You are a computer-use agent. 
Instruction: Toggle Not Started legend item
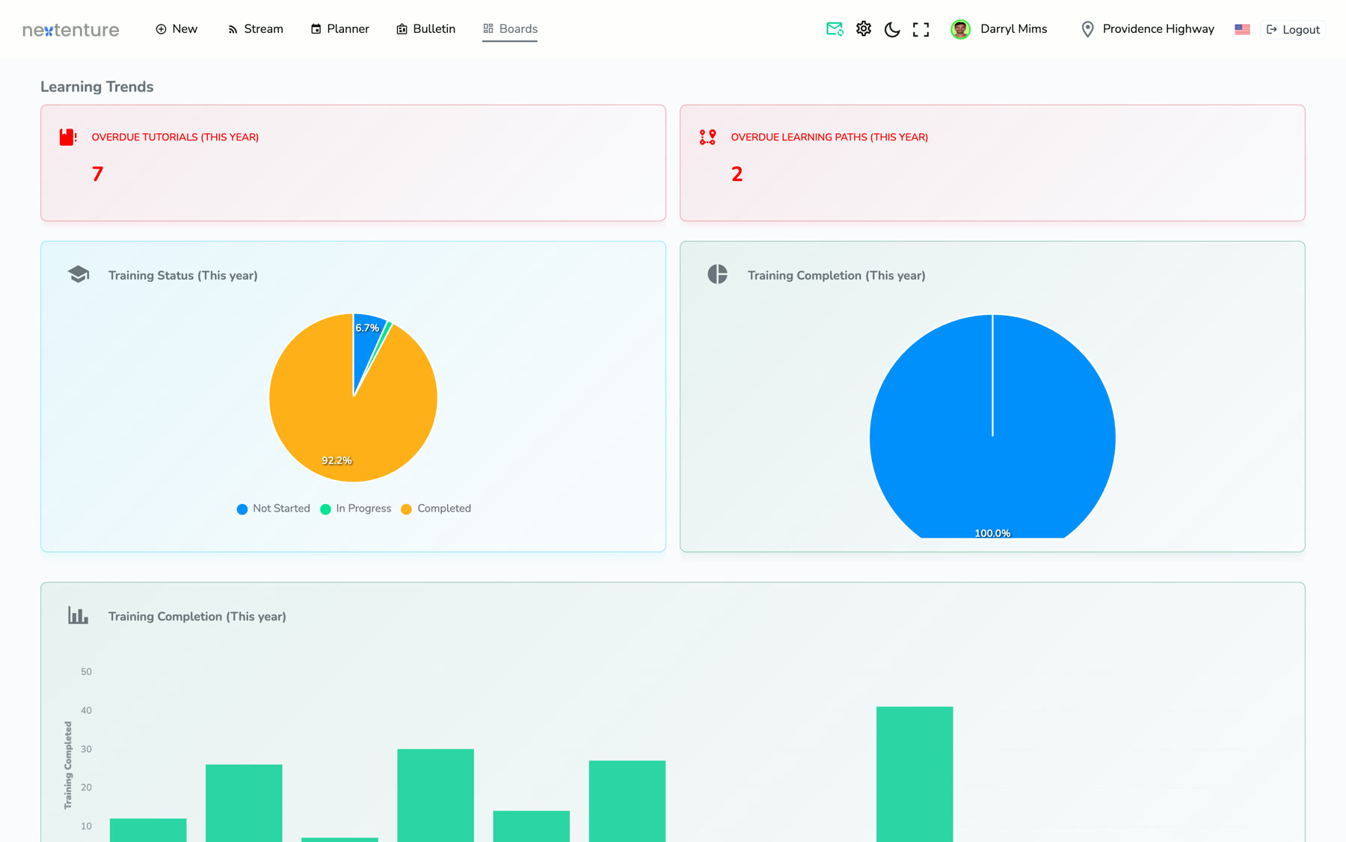[x=273, y=508]
